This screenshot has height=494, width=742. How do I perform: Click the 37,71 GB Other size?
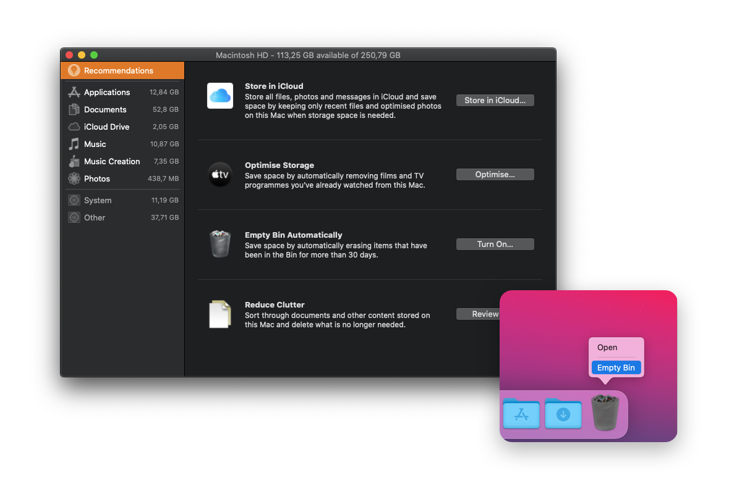164,217
